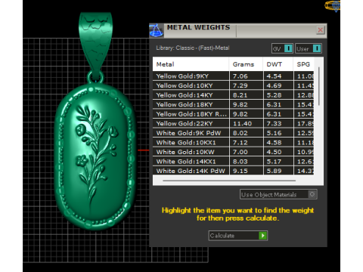Select the Yellow Gold:18KY R... row
Image resolution: width=363 pixels, height=272 pixels.
pos(234,114)
